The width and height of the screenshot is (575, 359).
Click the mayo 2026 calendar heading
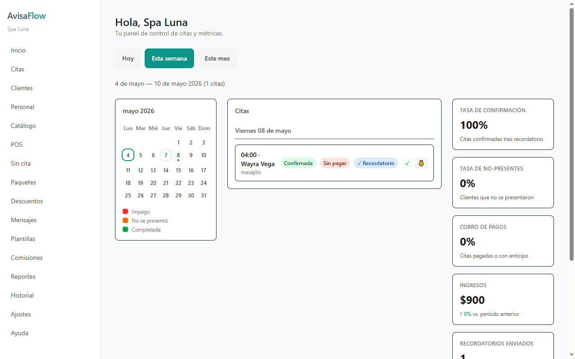click(x=138, y=111)
